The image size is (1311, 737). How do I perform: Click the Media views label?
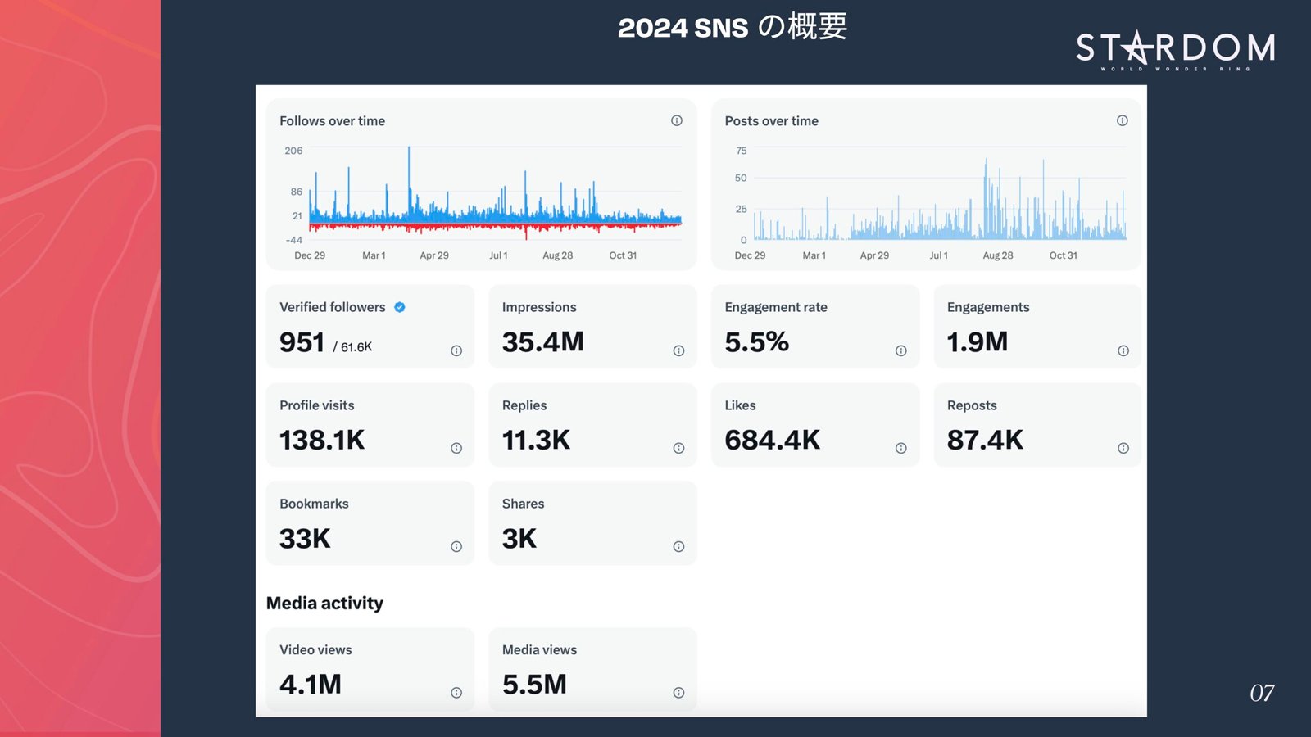[539, 649]
